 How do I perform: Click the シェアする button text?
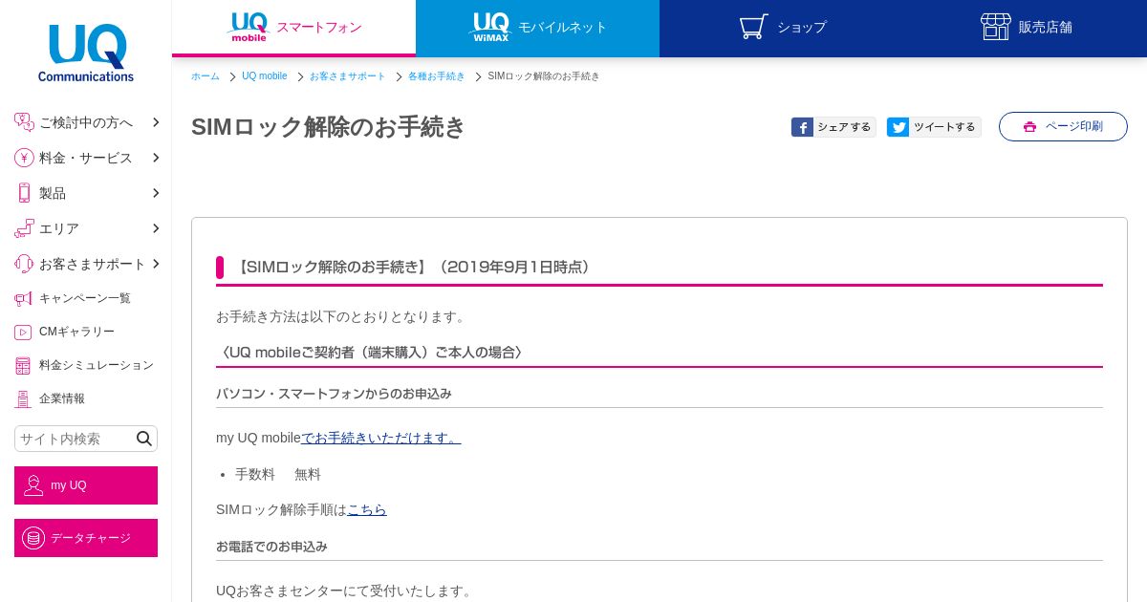coord(844,127)
